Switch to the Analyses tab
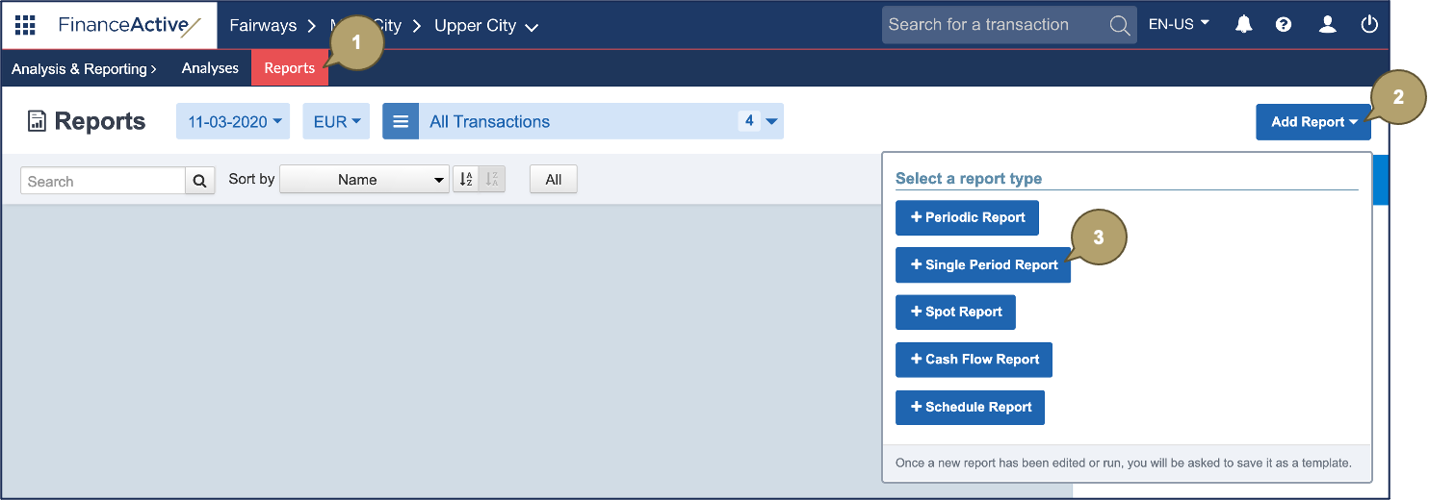 pyautogui.click(x=210, y=68)
